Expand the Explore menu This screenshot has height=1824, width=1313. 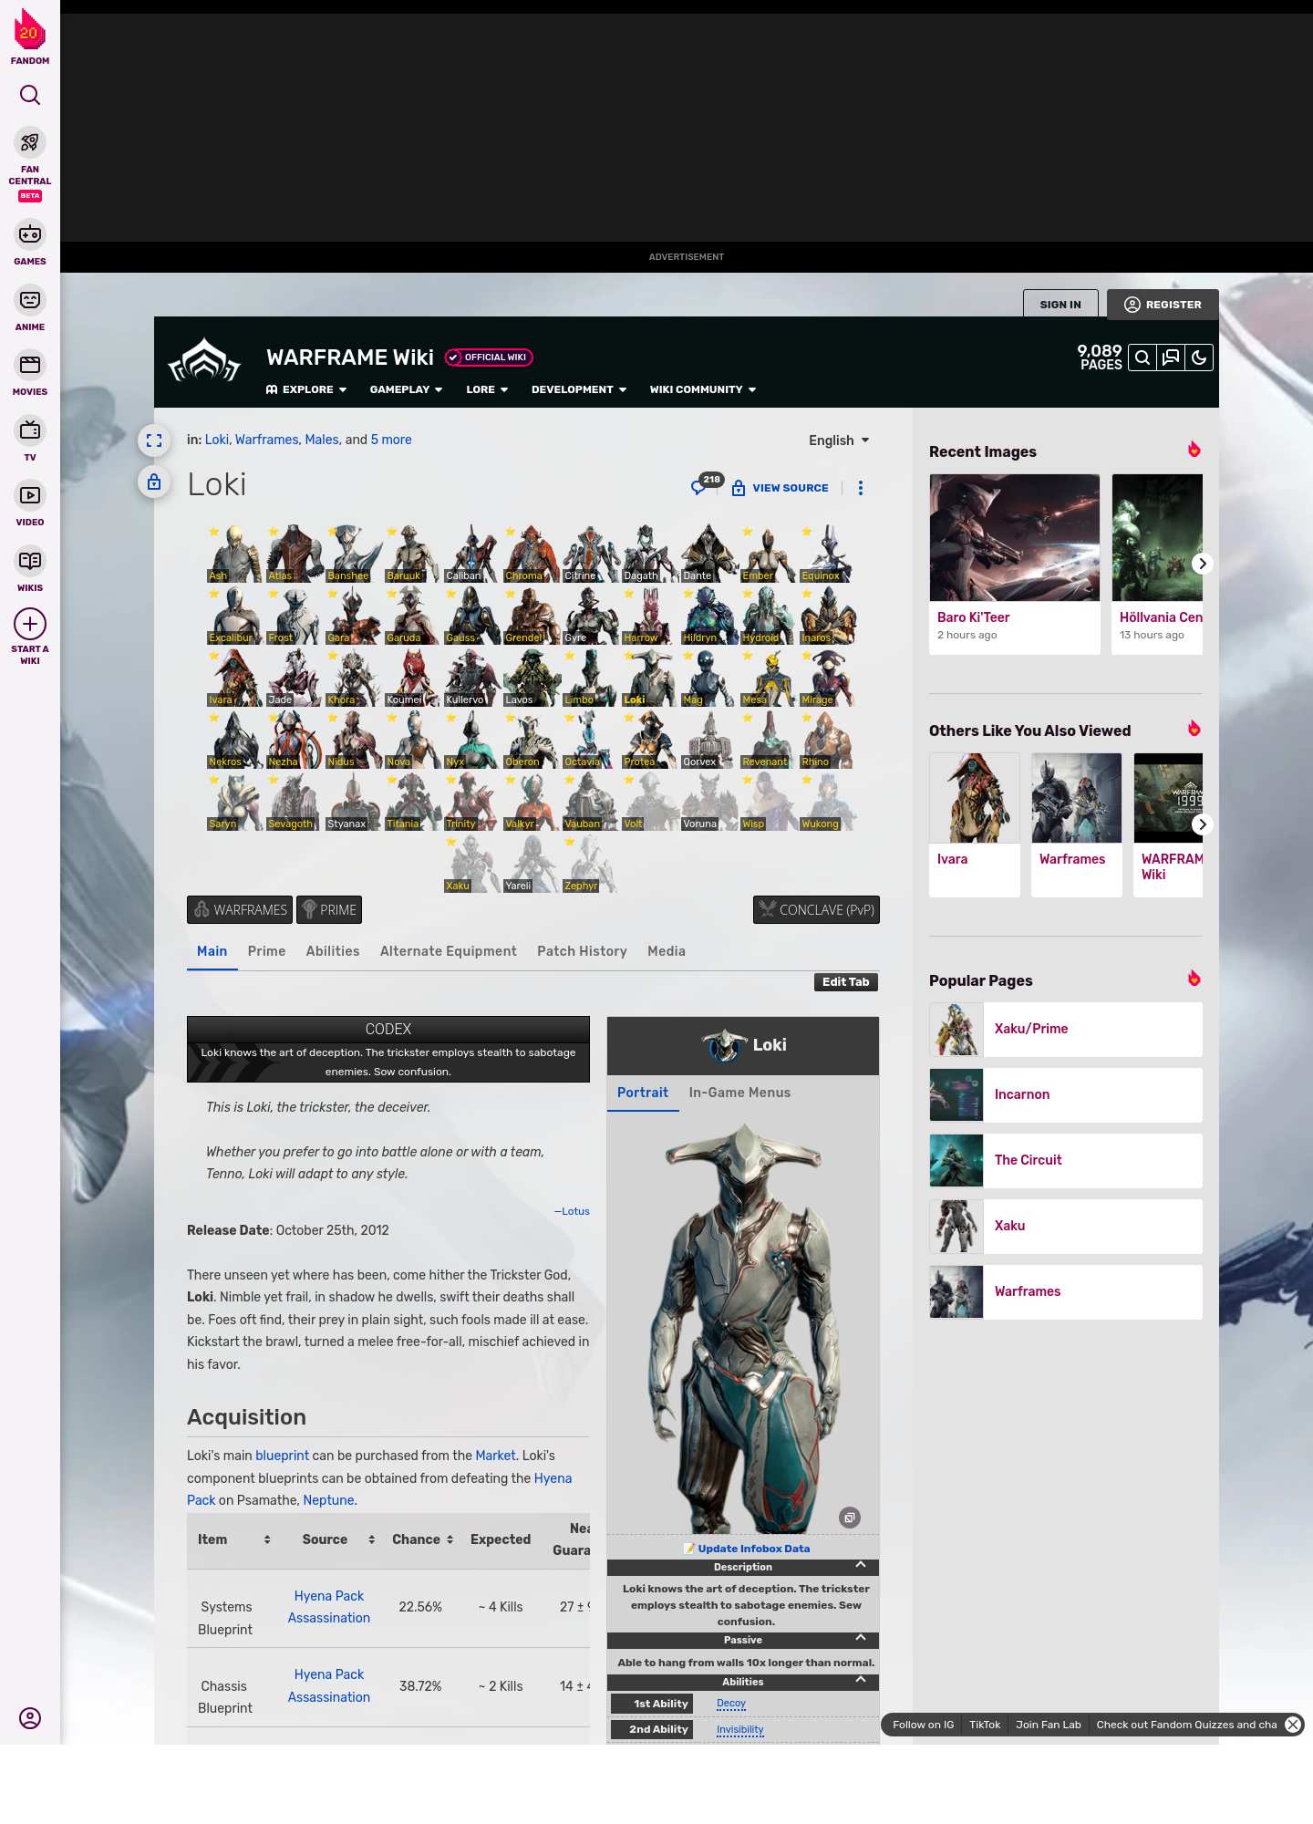point(306,389)
